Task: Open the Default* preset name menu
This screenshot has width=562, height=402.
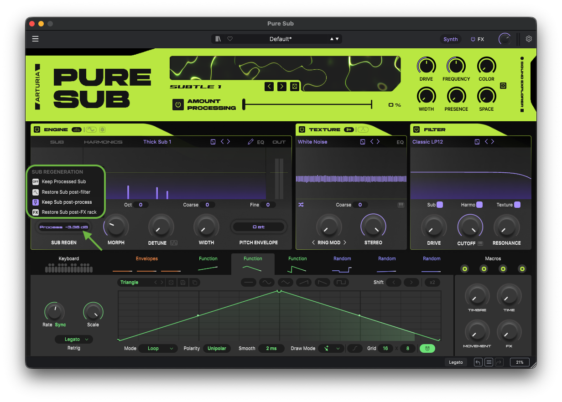Action: point(281,39)
